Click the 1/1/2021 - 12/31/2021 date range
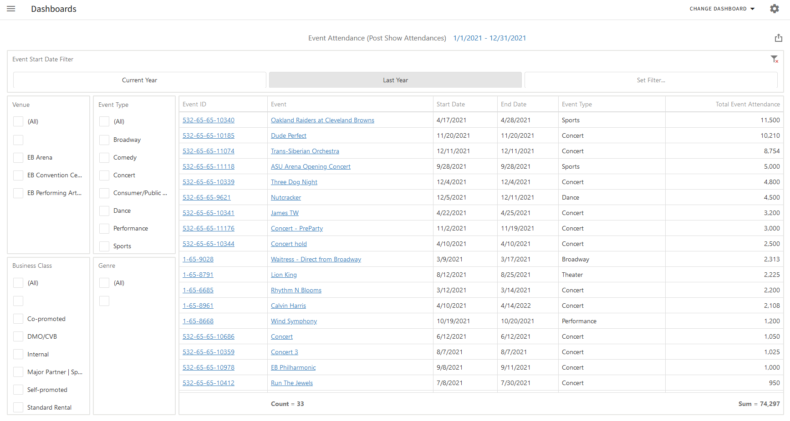 pos(489,38)
